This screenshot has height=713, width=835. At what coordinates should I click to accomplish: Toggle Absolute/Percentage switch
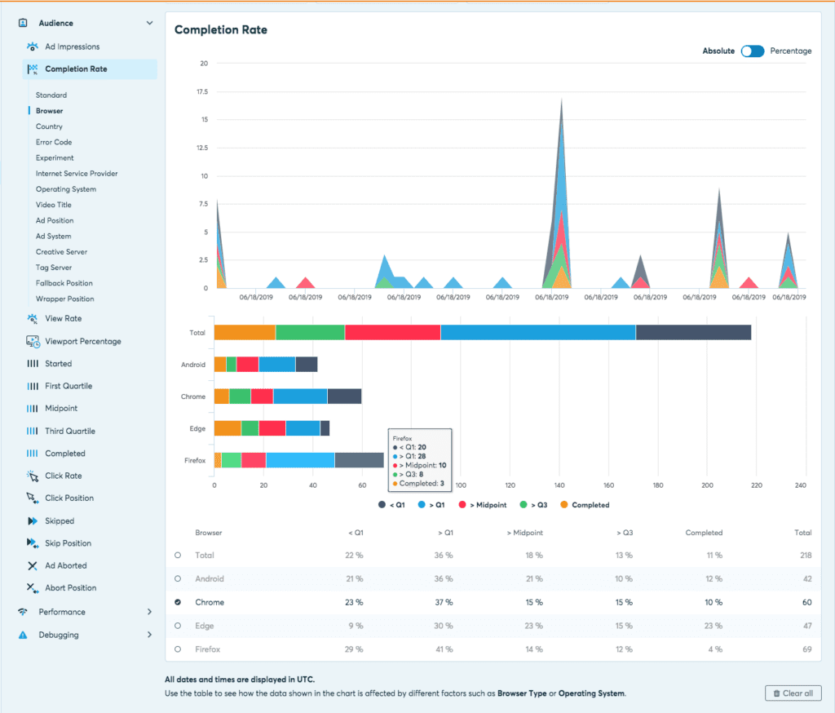click(753, 51)
